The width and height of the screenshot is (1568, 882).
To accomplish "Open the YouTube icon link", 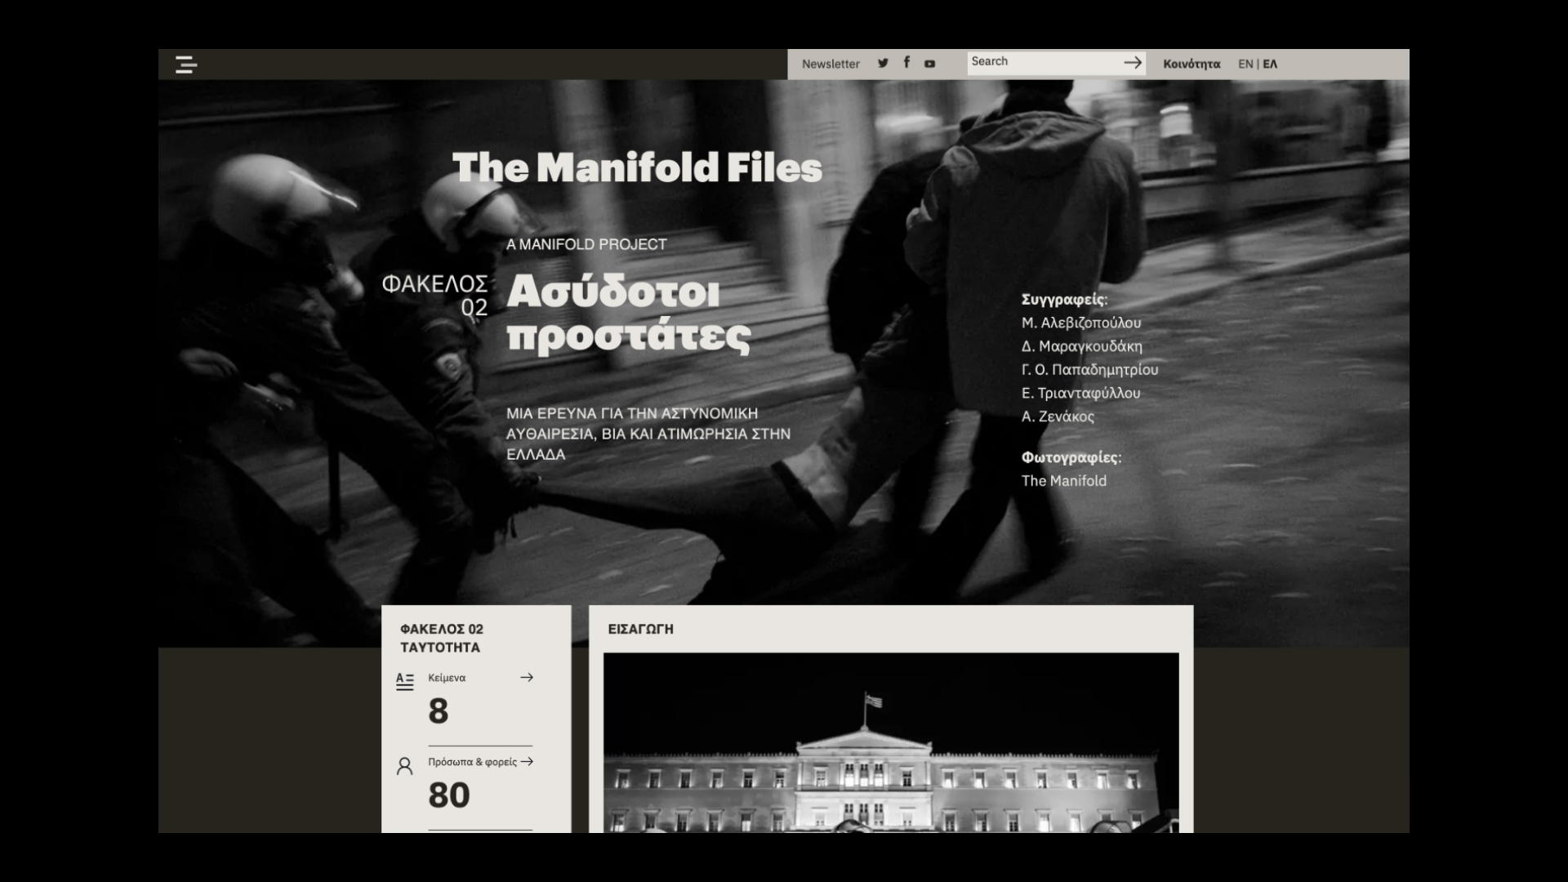I will click(x=929, y=64).
